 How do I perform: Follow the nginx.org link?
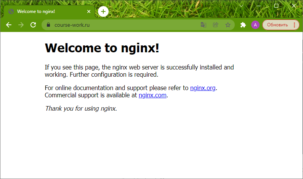[x=203, y=88]
